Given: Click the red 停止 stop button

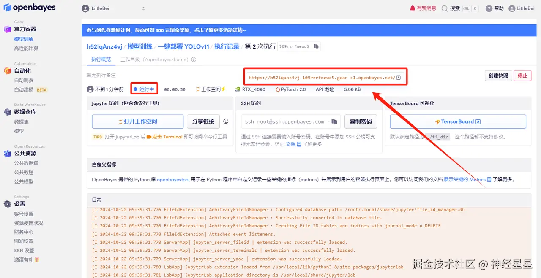Looking at the screenshot, I should [x=522, y=76].
